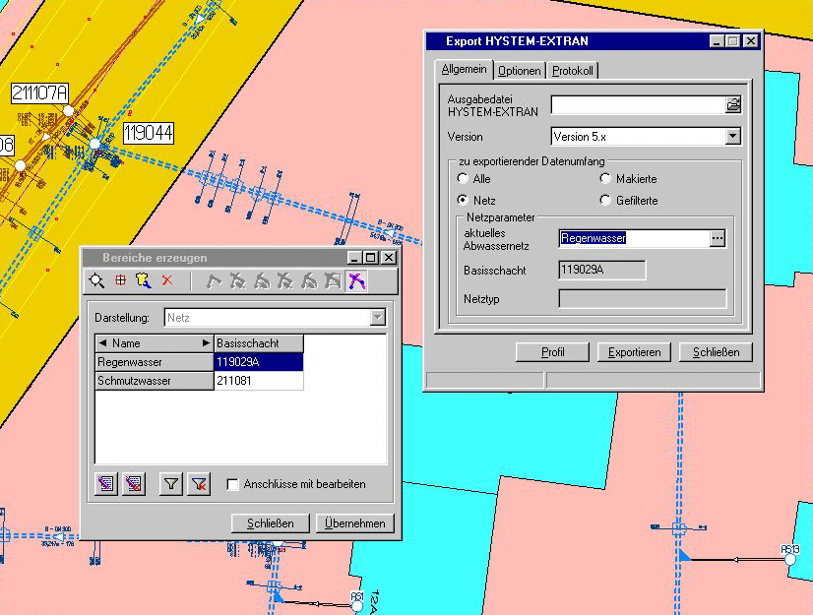Screen dimensions: 813x615
Task: Click the ellipsis button next to Regenwasser
Action: coord(718,238)
